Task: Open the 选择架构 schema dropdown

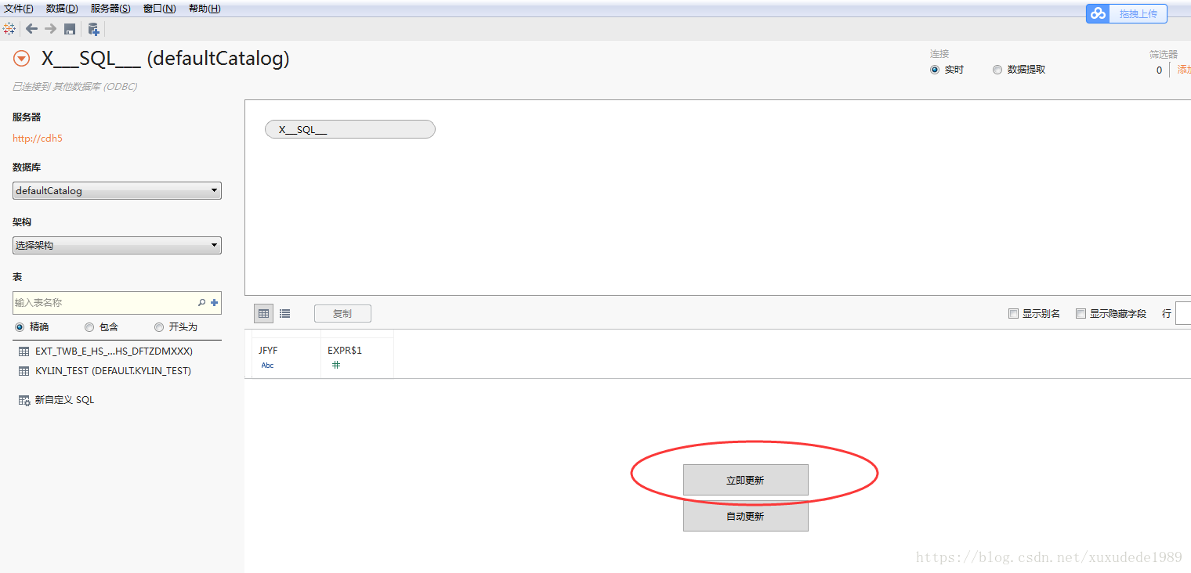Action: 117,245
